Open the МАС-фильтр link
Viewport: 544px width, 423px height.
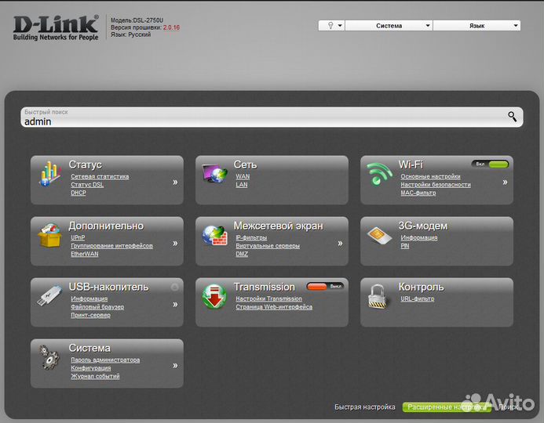[x=418, y=193]
